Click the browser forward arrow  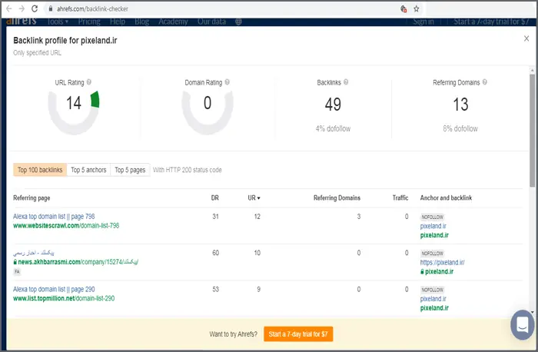tap(22, 8)
